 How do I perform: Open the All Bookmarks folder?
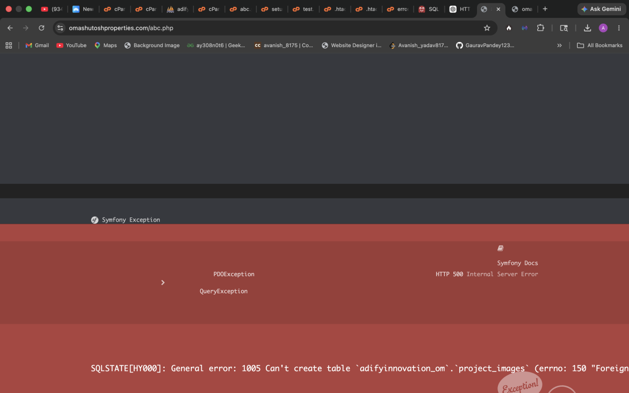[600, 46]
